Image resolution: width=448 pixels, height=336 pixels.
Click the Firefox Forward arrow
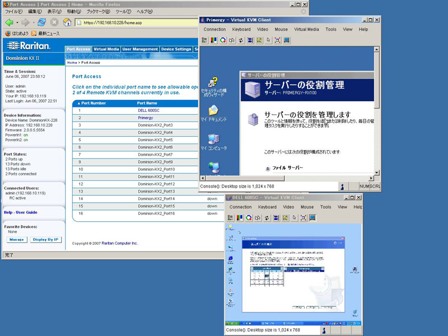coord(26,22)
